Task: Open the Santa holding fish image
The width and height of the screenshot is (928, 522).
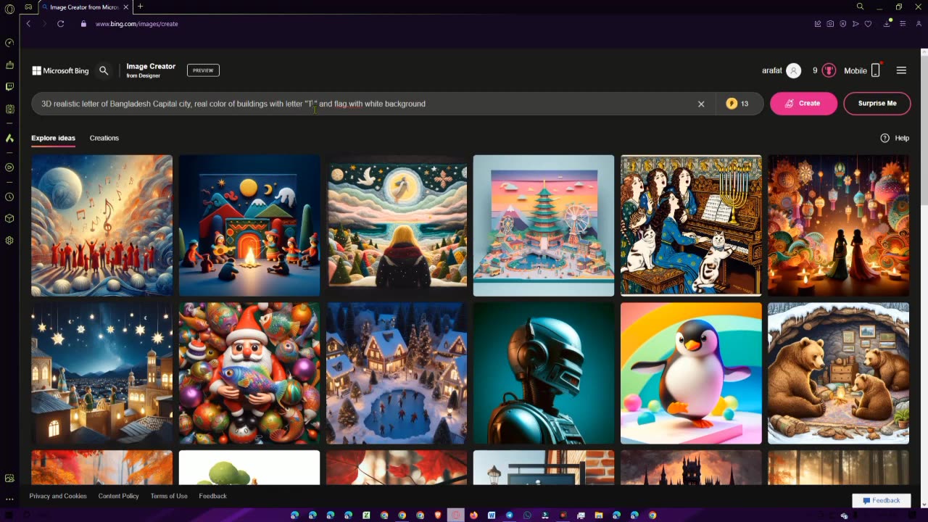Action: pyautogui.click(x=249, y=373)
